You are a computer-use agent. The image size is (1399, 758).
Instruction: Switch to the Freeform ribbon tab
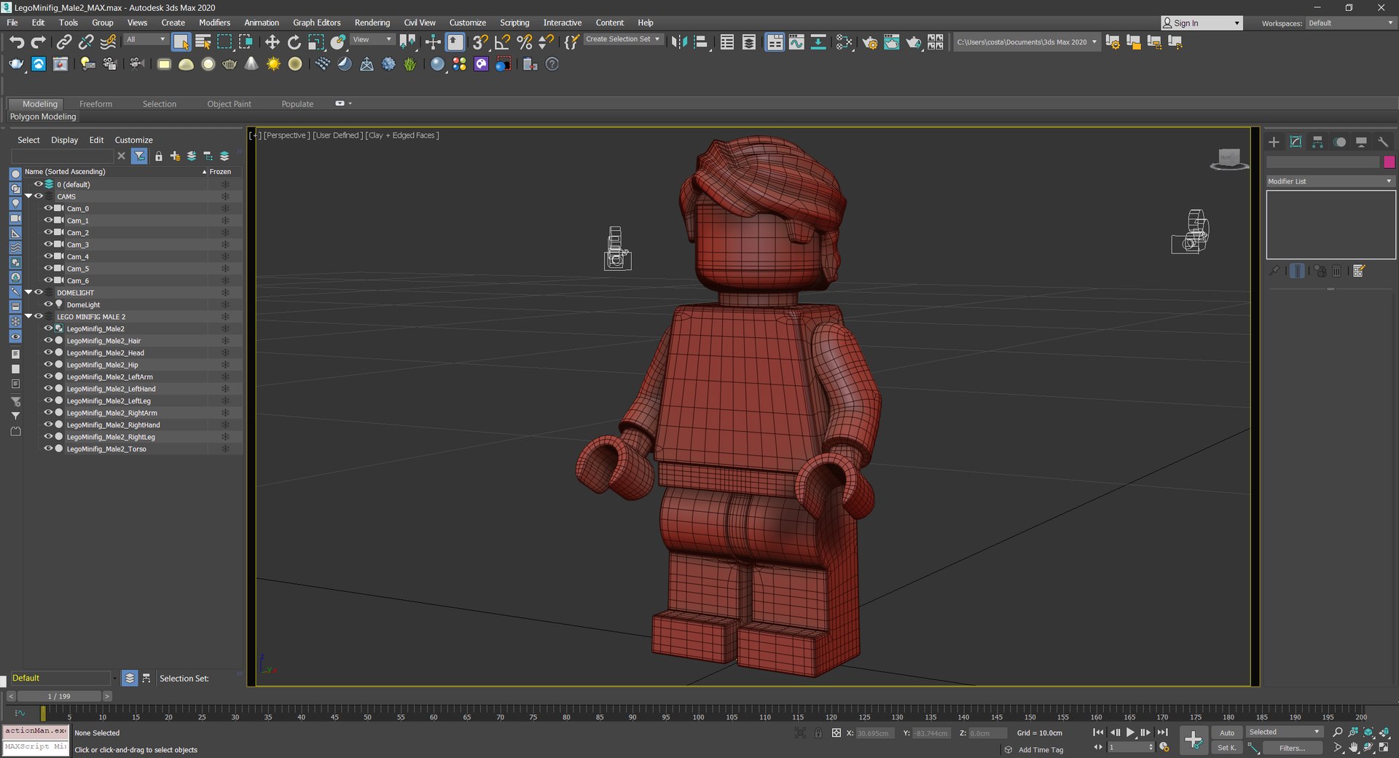(95, 104)
